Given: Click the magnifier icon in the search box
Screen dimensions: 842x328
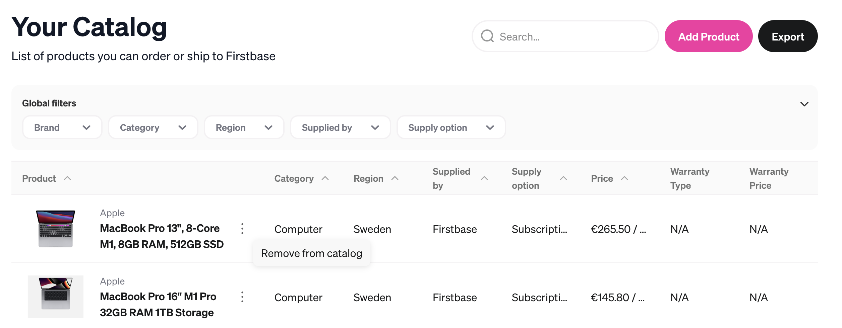Looking at the screenshot, I should [487, 36].
